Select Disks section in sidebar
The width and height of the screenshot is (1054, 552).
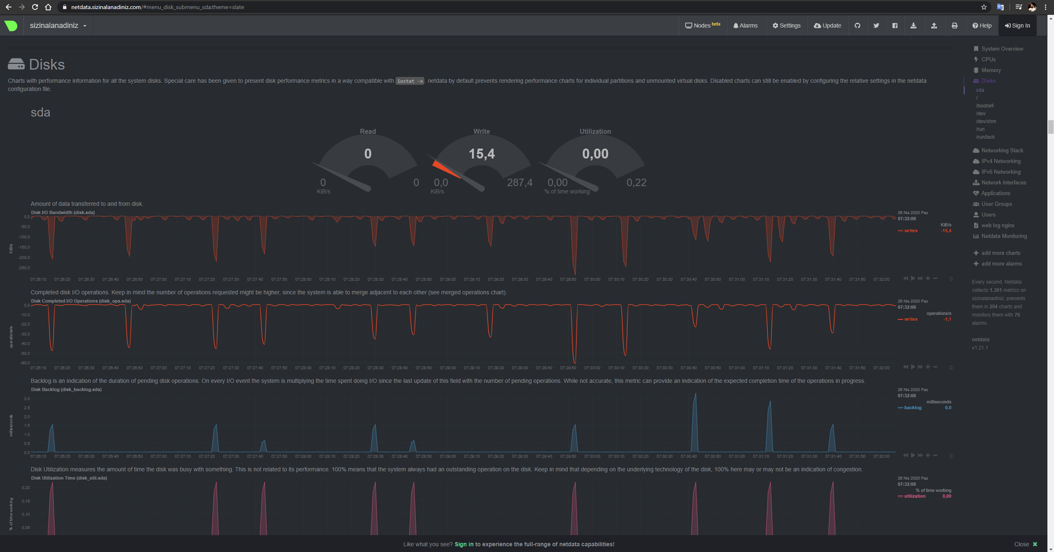988,81
